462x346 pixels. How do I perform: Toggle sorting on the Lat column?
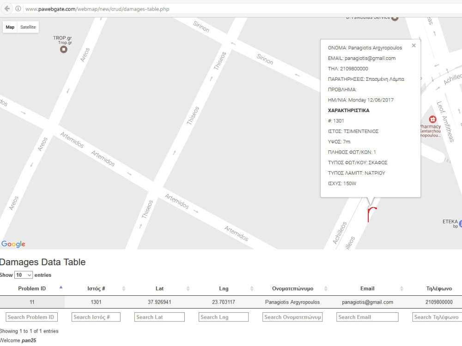pyautogui.click(x=188, y=288)
